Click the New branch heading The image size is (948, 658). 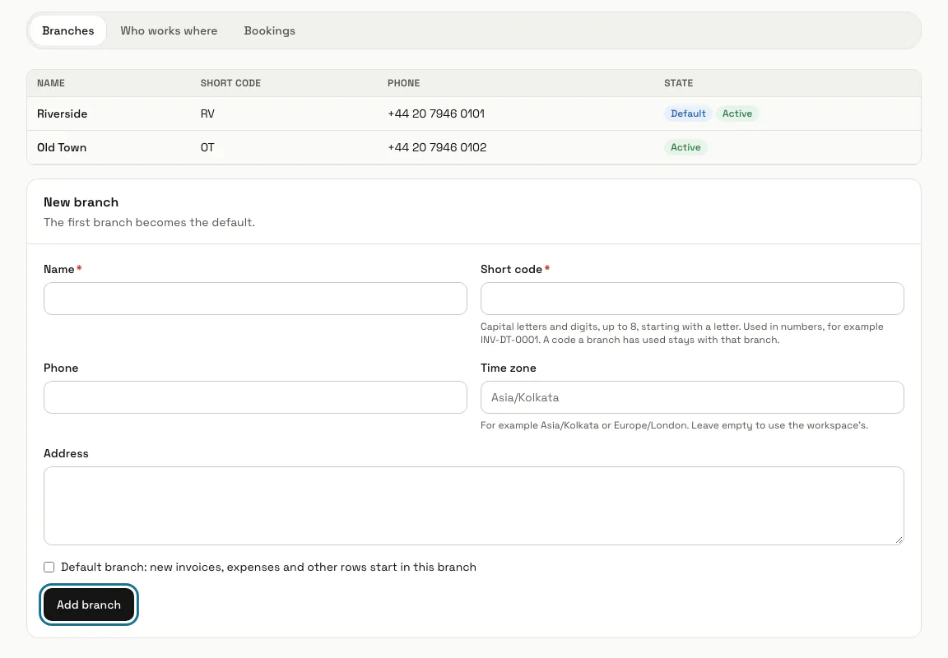tap(81, 202)
